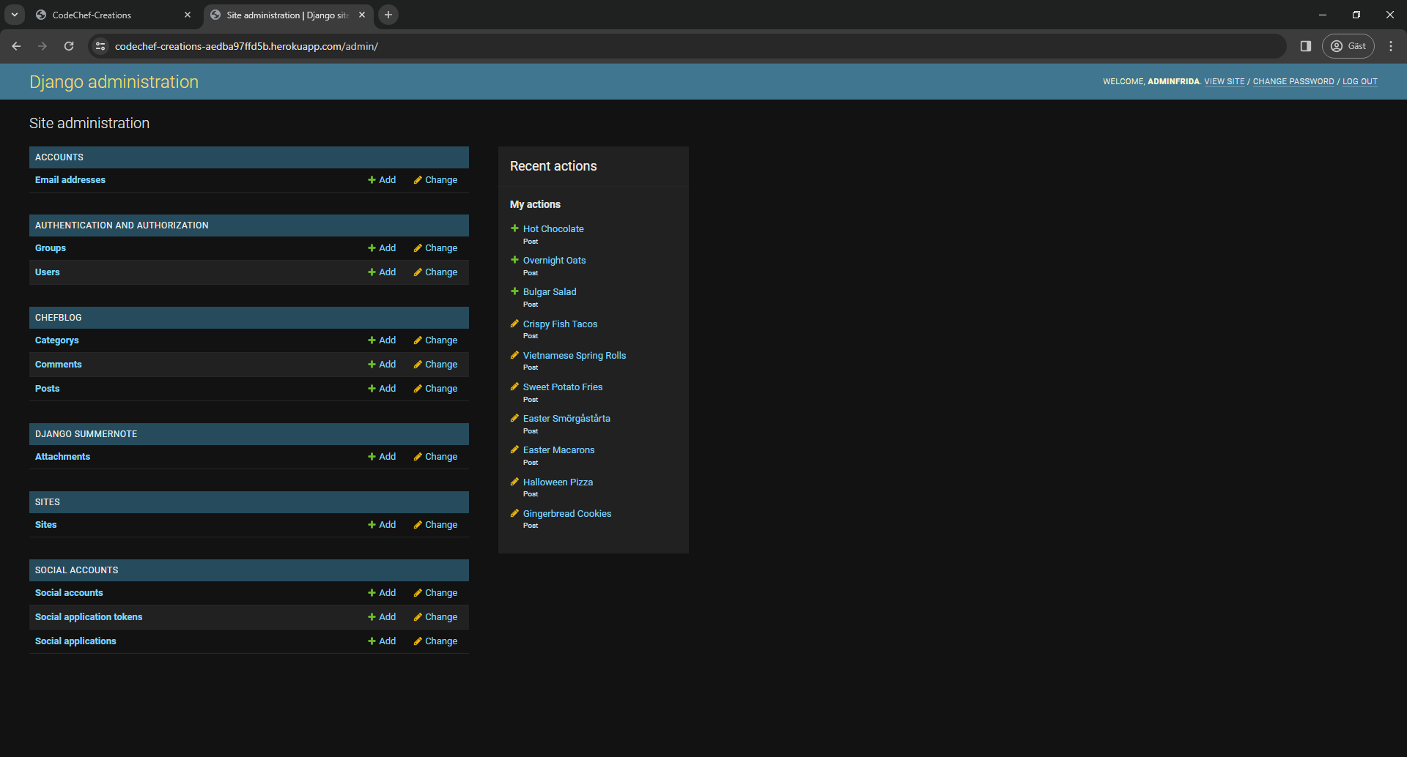Screen dimensions: 1407x757
Task: Select Hot Chocolate under Recent actions
Action: (553, 228)
